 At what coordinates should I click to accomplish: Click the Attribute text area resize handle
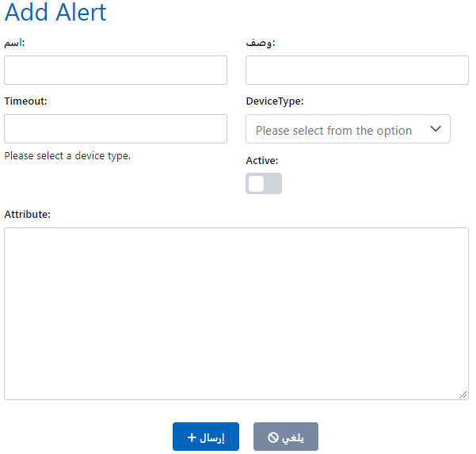click(x=463, y=395)
